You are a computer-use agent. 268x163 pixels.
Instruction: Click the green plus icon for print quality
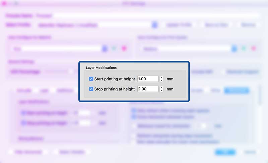point(244,49)
